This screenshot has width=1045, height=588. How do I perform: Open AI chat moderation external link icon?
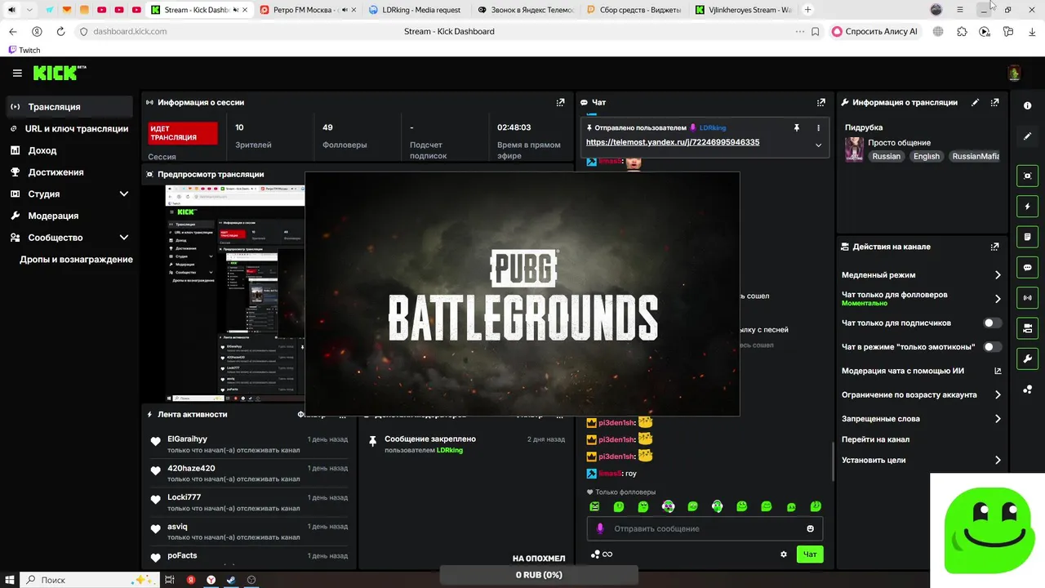pos(998,371)
